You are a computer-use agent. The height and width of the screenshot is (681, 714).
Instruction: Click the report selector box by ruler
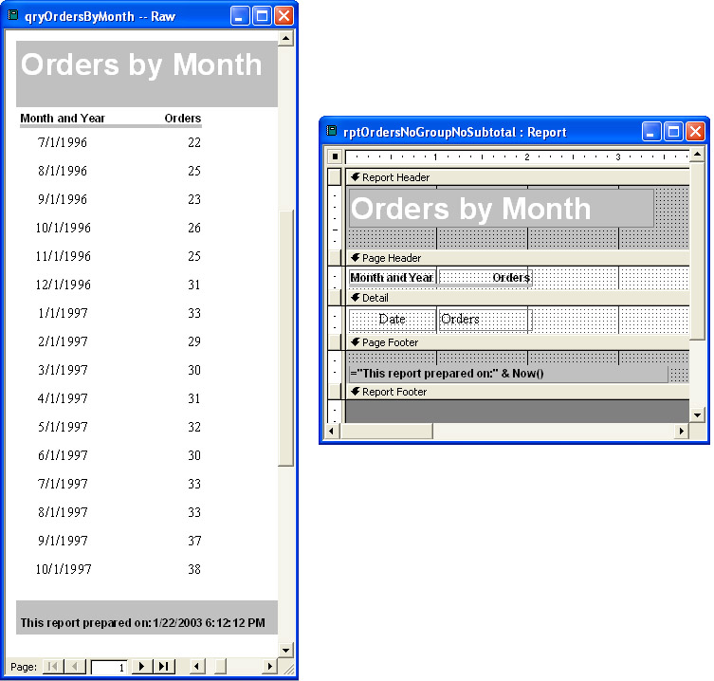[x=334, y=156]
